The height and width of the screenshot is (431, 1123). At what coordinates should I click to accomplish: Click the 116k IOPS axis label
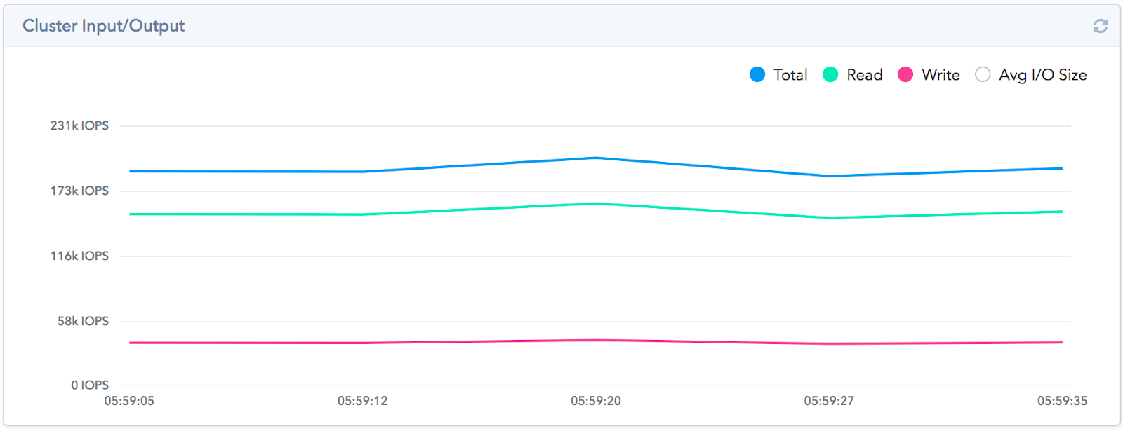tap(79, 256)
